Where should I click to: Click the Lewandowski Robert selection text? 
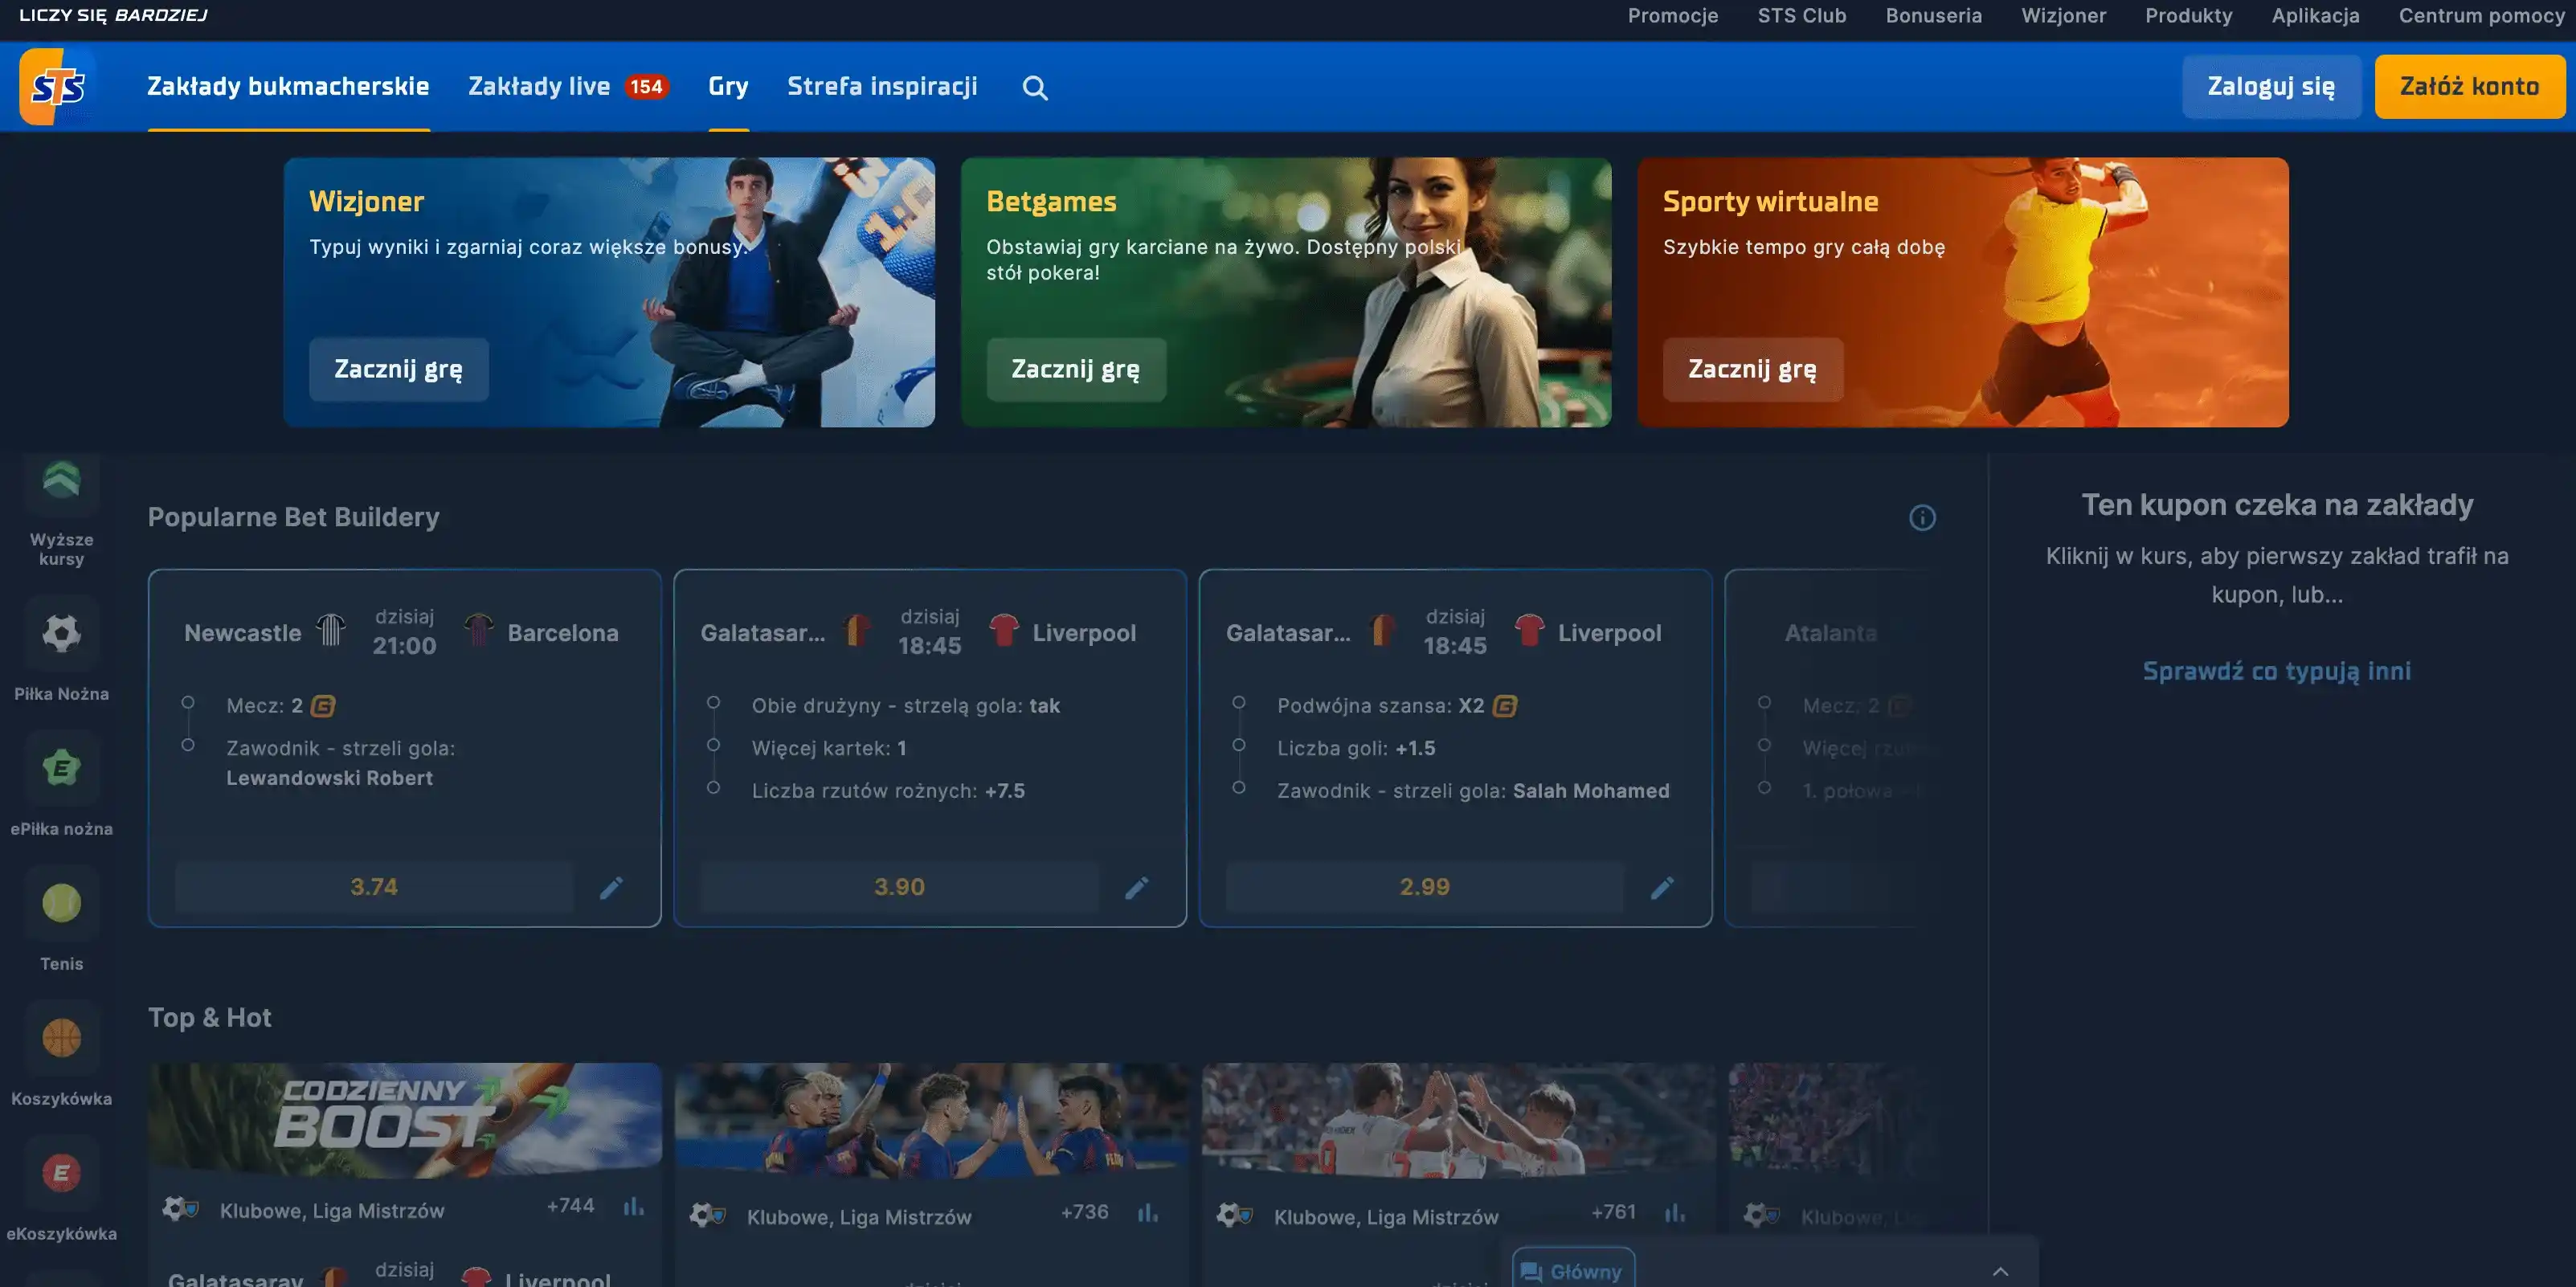click(329, 778)
